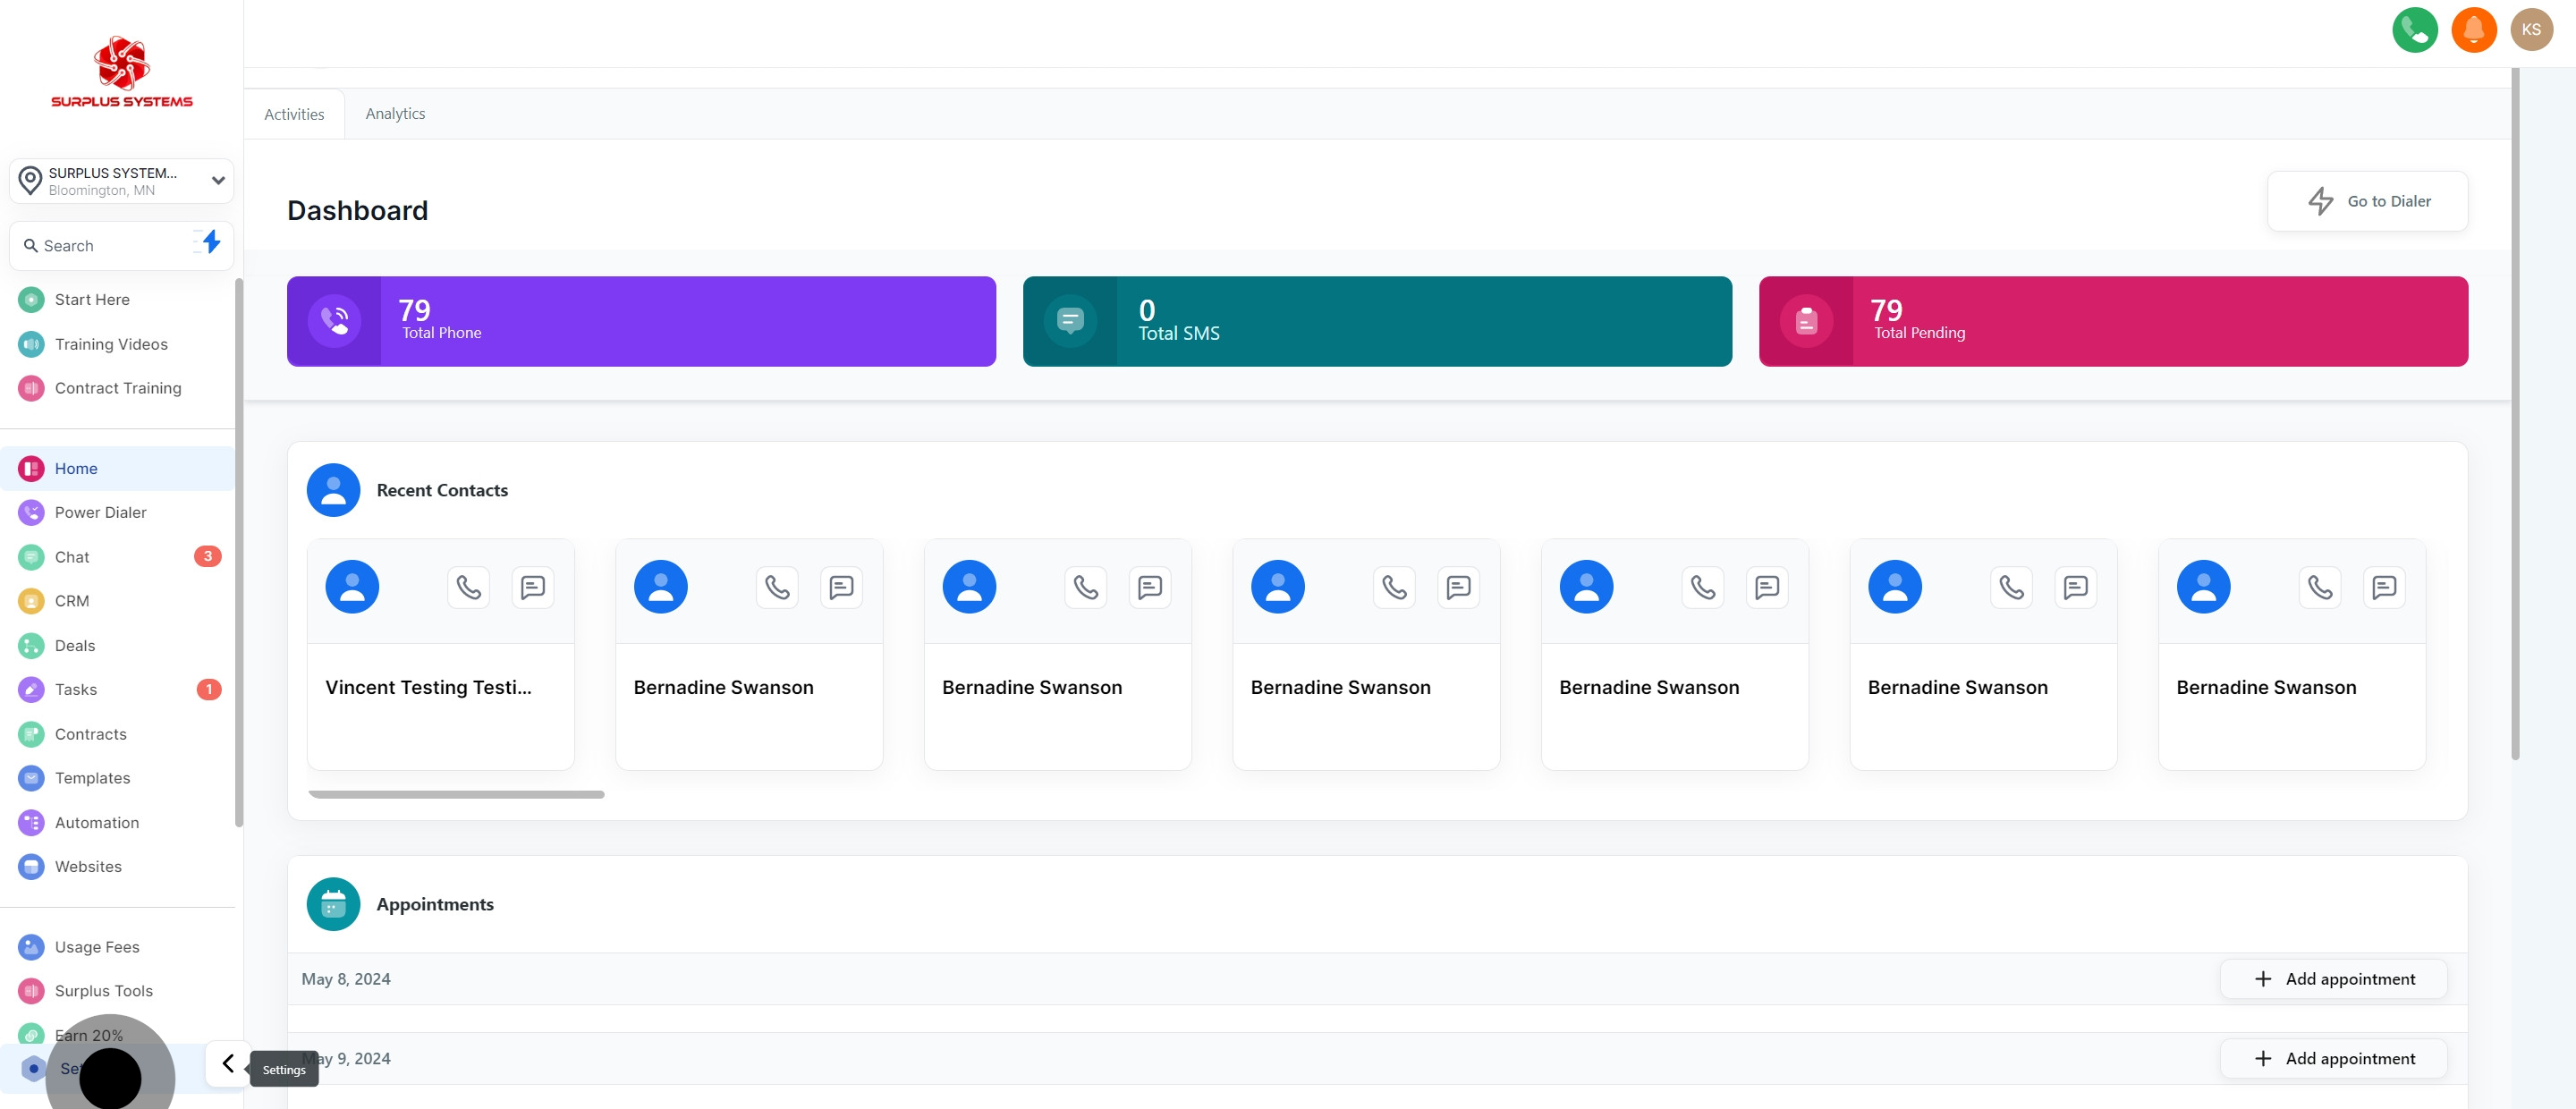Screen dimensions: 2576x1109
Task: Click the Total Phone card icon
Action: 334,321
